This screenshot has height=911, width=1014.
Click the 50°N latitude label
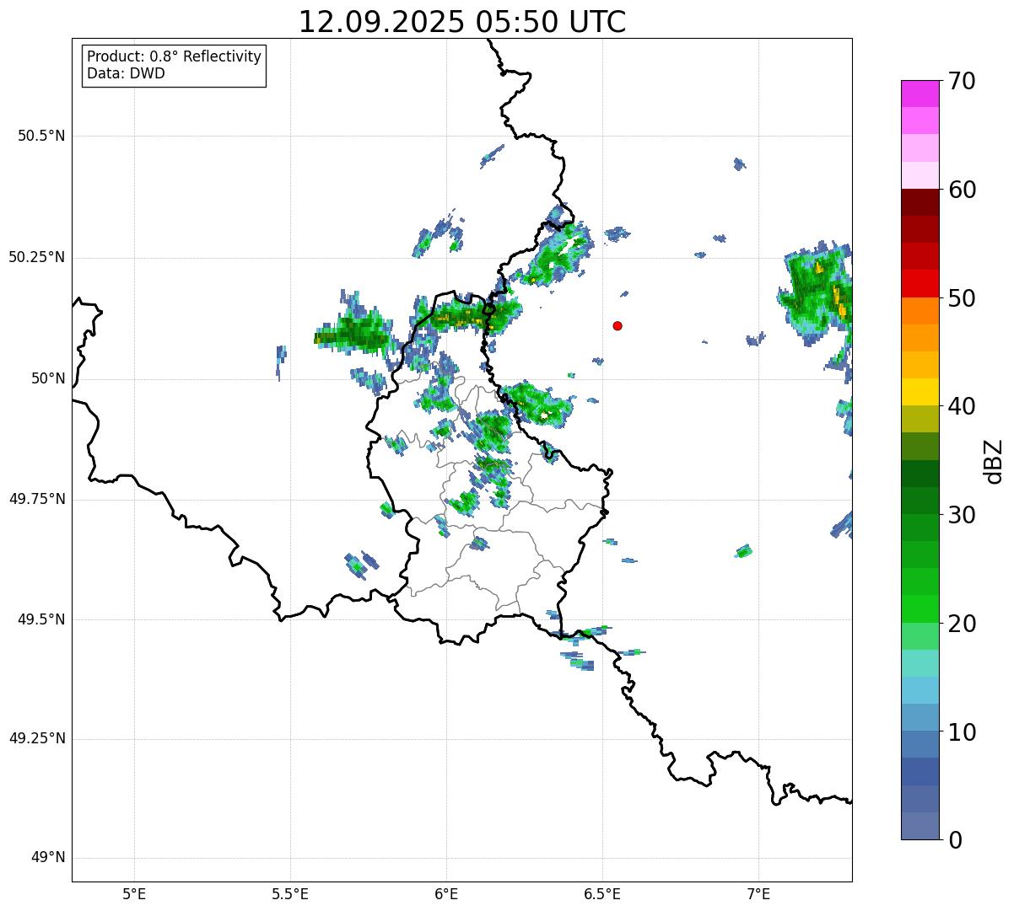tap(48, 378)
